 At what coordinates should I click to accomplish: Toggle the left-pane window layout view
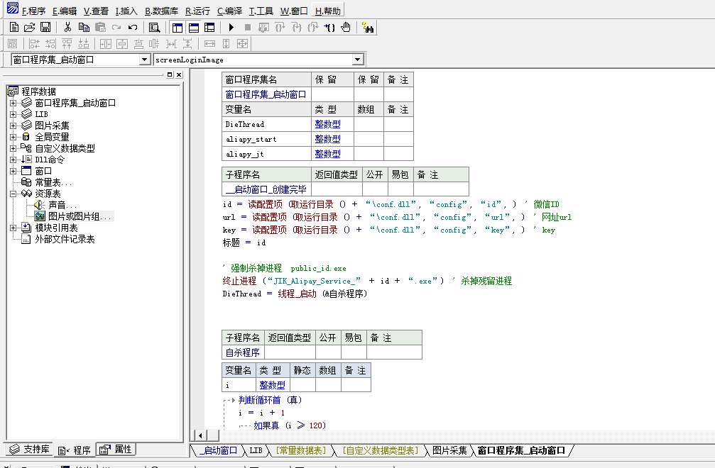178,27
